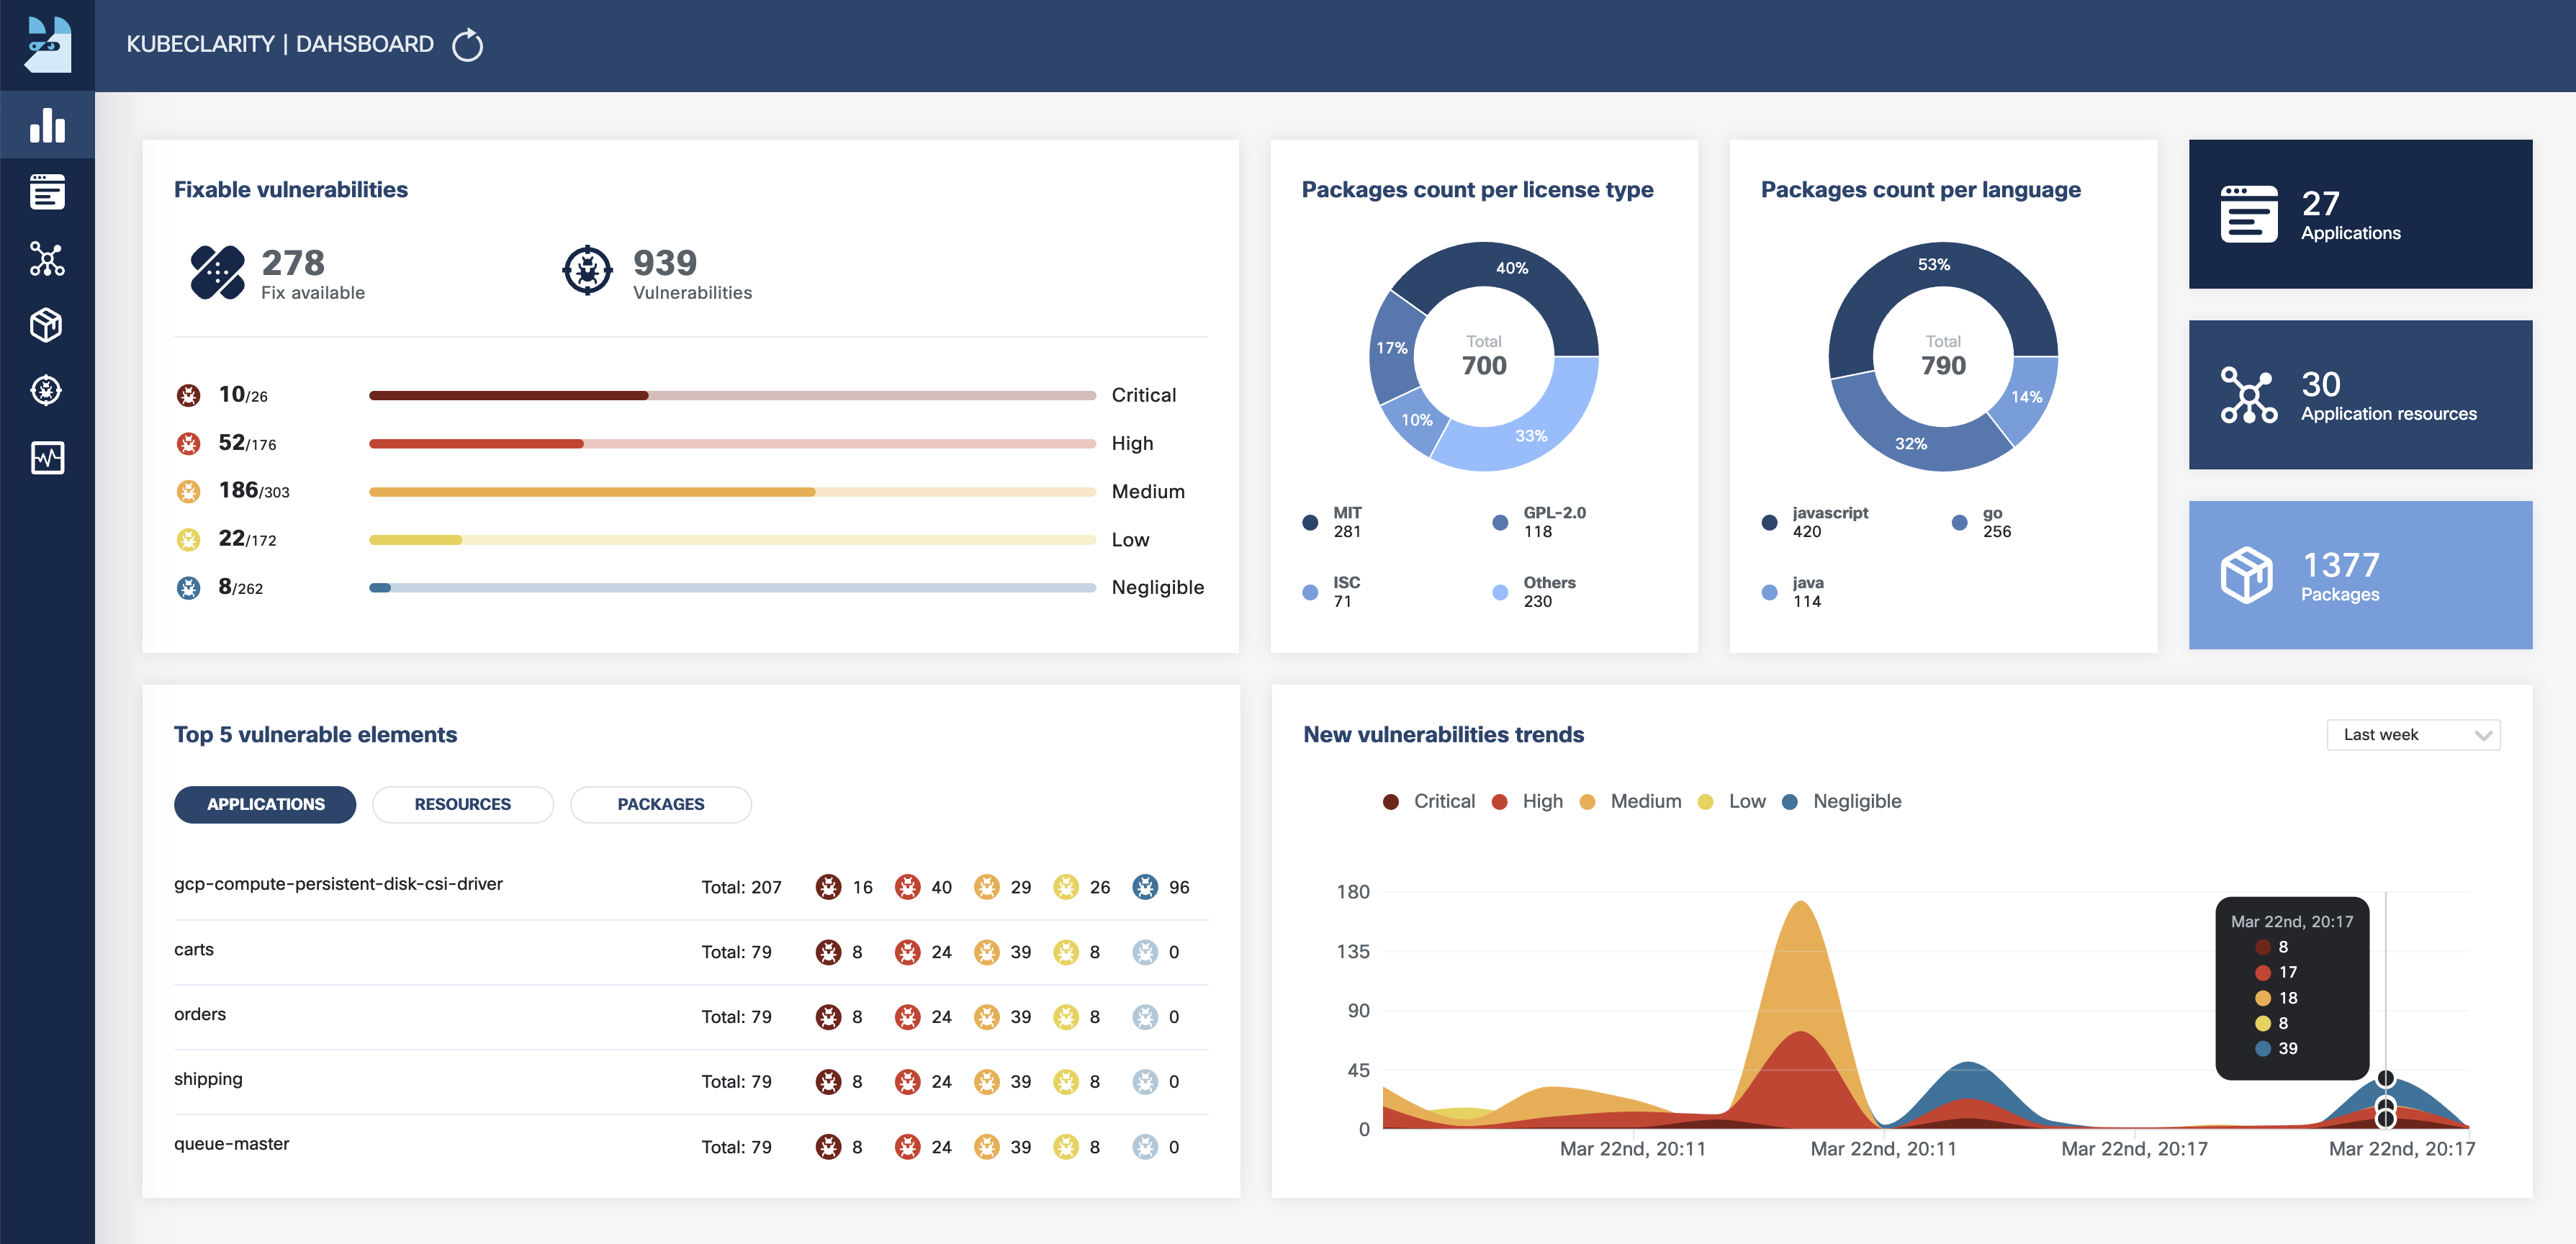Screen dimensions: 2576x1244
Task: Toggle ISC license in donut legend
Action: [1332, 592]
